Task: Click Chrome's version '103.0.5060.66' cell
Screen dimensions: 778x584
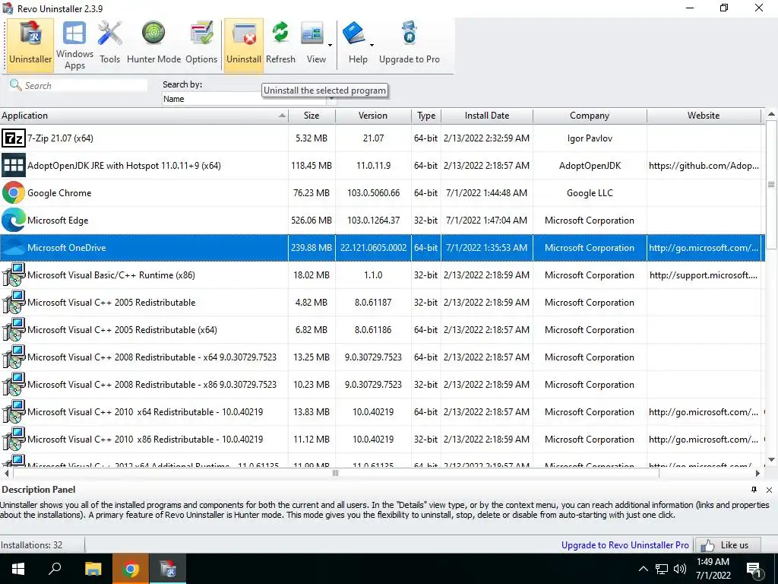Action: point(373,192)
